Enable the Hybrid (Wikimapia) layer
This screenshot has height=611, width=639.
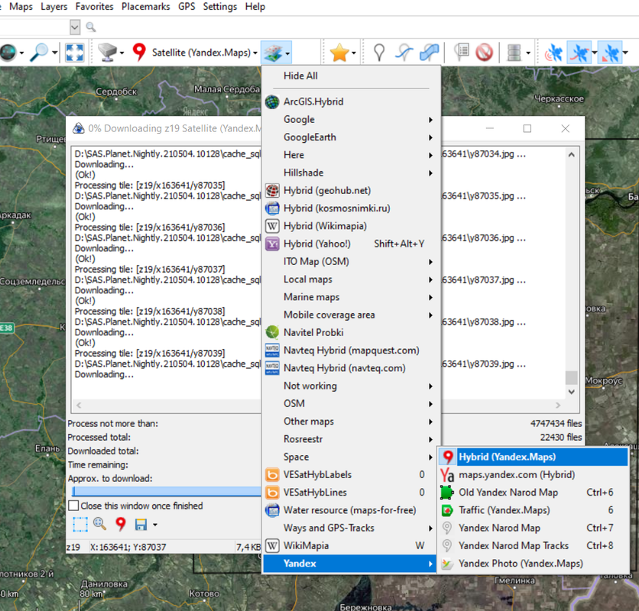(351, 225)
